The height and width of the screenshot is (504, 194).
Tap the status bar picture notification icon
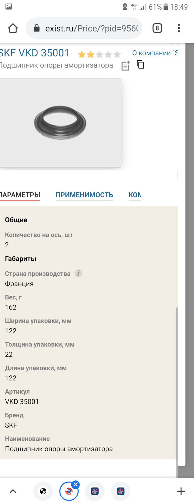click(x=9, y=7)
